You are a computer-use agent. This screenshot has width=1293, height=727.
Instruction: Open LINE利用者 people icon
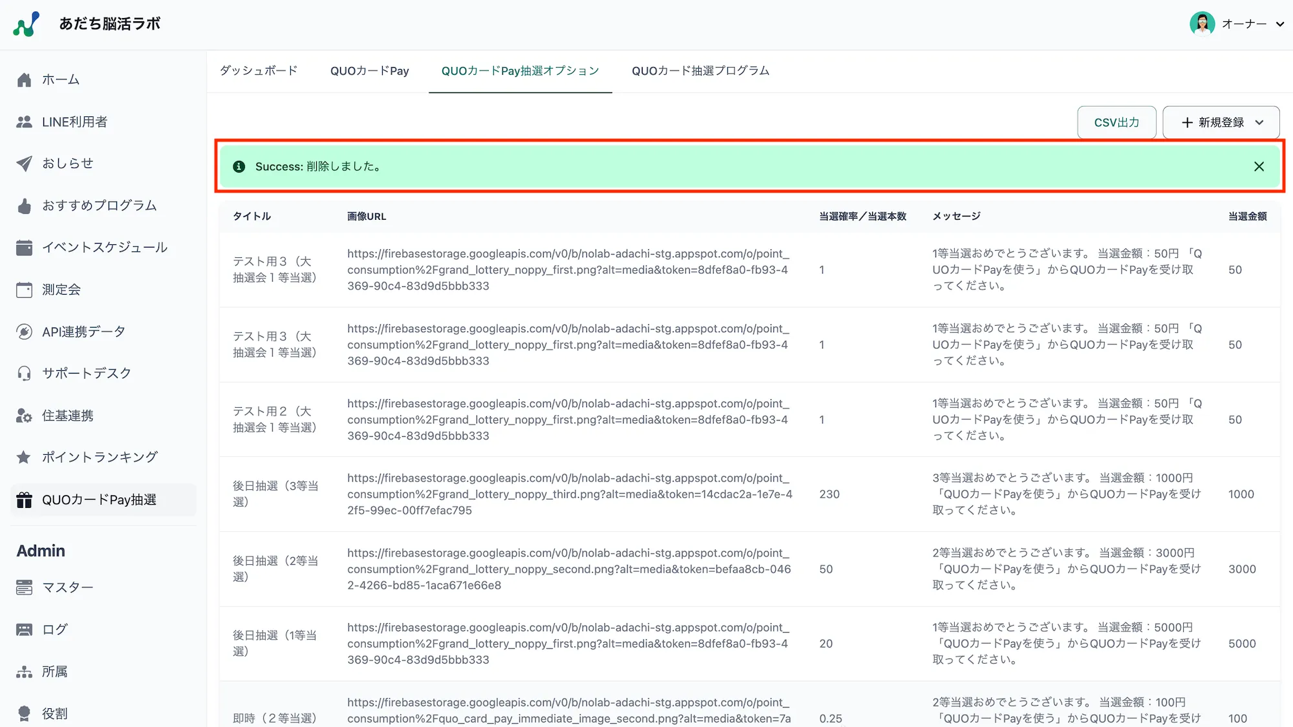tap(24, 122)
